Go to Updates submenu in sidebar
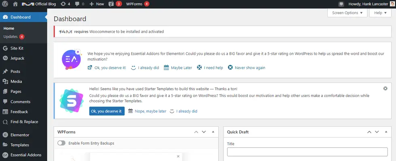Image resolution: width=396 pixels, height=161 pixels. (10, 37)
